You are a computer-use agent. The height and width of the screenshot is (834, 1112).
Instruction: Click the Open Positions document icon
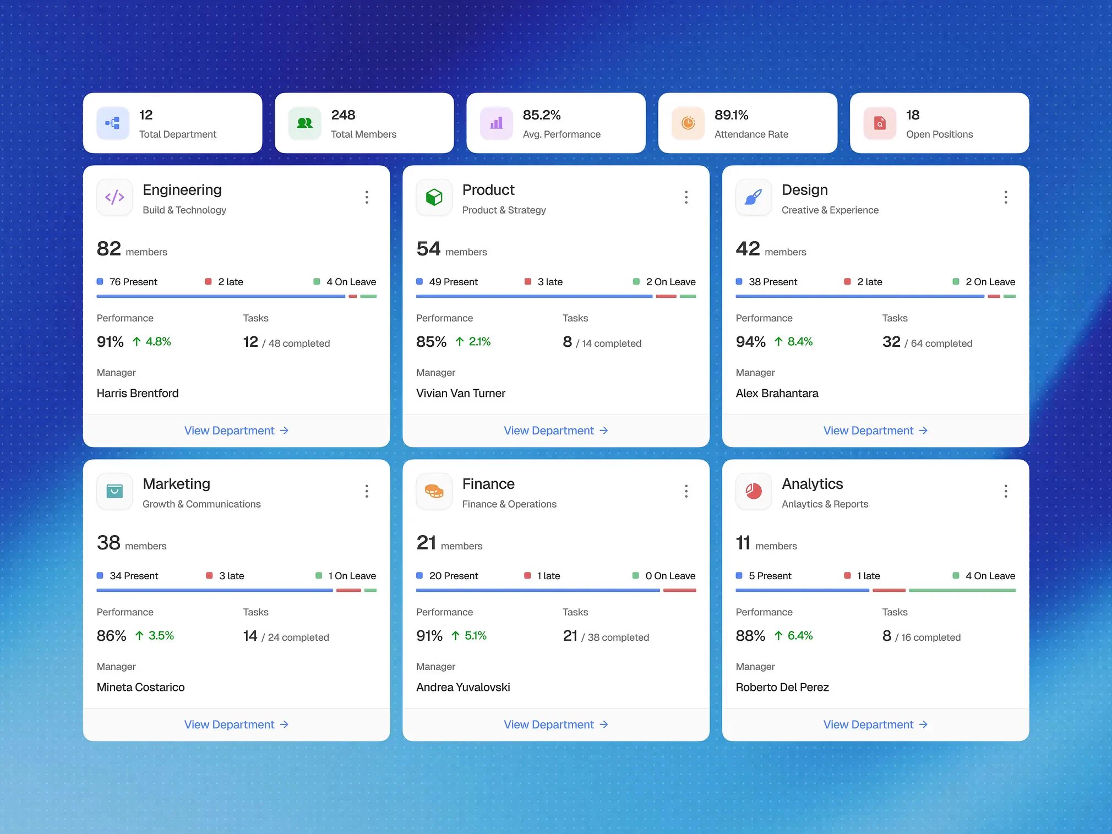pos(880,123)
